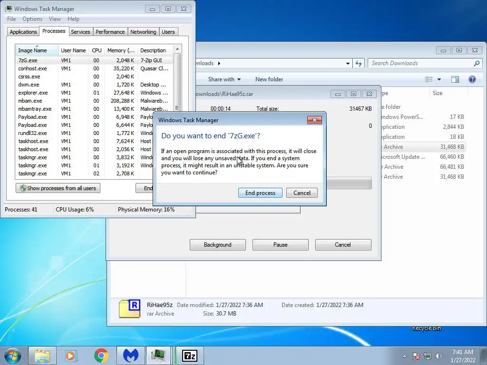Switch to the Services tab
This screenshot has width=487, height=365.
click(80, 32)
